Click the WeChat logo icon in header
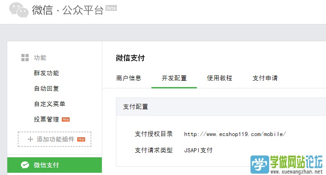Screen dimensions: 326x175 click(x=19, y=10)
